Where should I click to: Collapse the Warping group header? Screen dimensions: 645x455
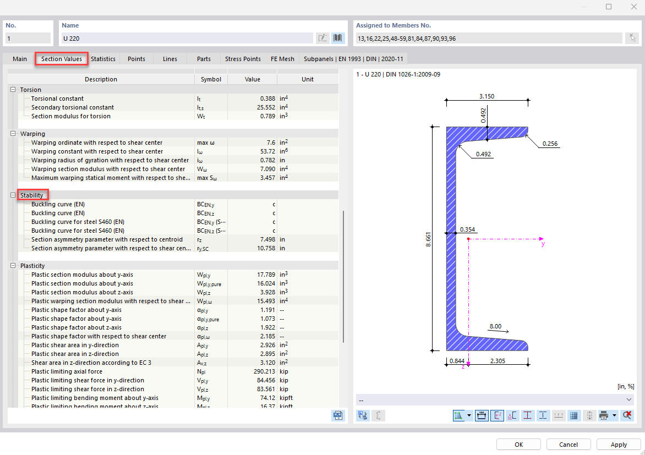13,133
